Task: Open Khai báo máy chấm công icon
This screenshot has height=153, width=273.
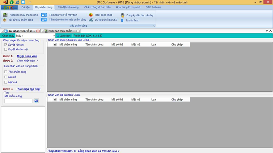Action: (x=5, y=15)
